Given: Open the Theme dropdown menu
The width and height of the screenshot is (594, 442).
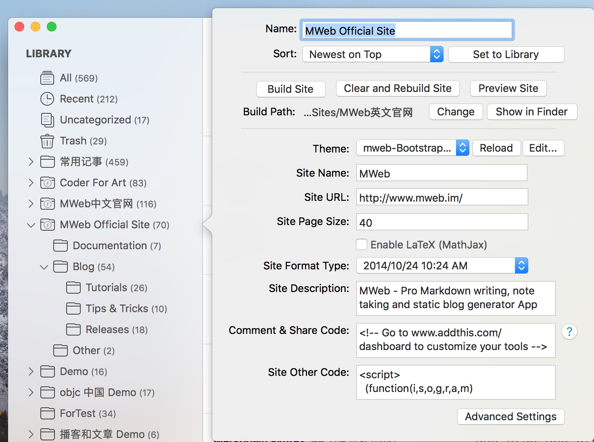Looking at the screenshot, I should (412, 148).
